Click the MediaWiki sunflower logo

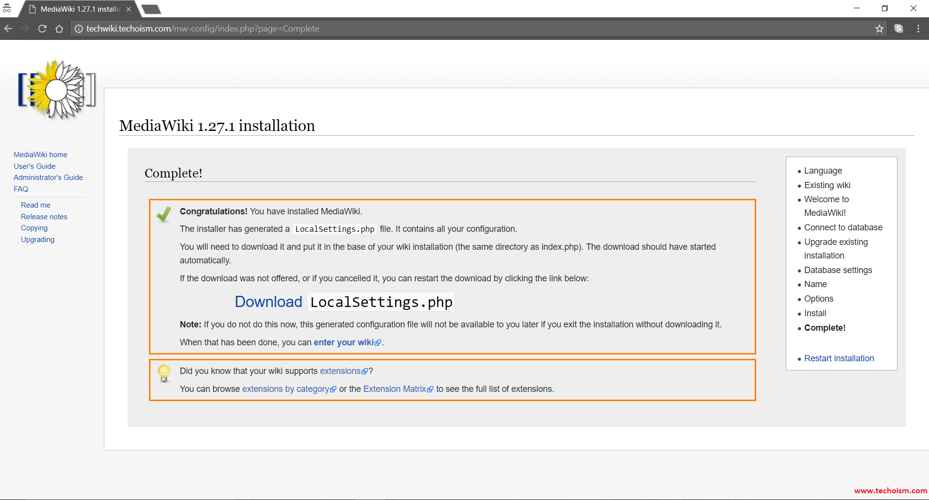57,90
